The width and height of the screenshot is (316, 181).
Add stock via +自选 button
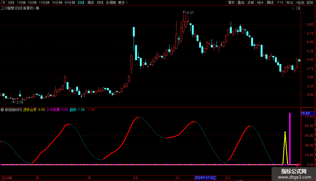point(300,3)
